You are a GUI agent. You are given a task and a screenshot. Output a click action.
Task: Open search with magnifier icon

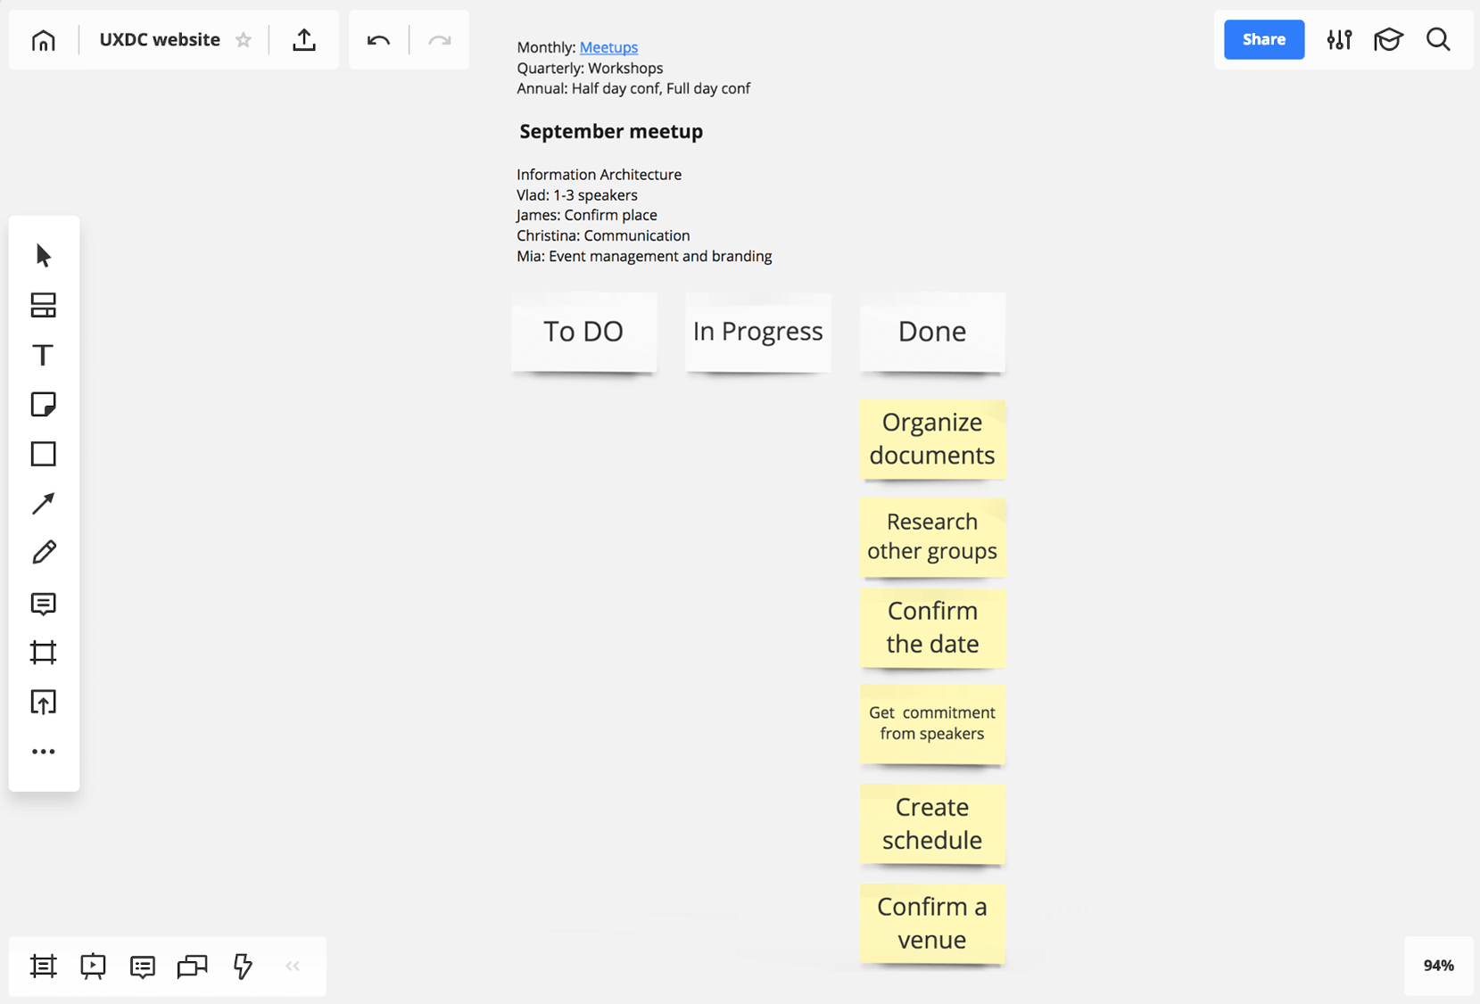click(x=1438, y=39)
